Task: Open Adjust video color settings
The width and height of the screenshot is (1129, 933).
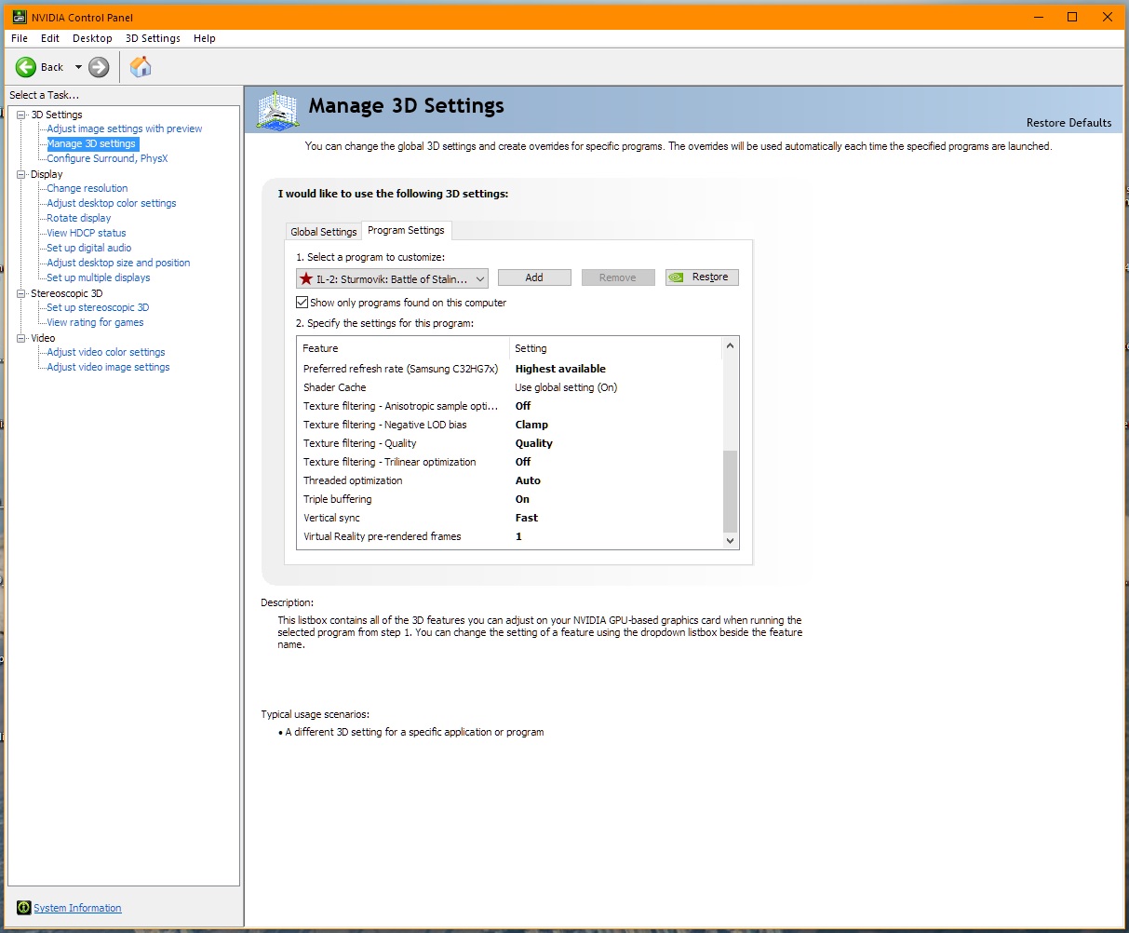Action: [x=106, y=352]
